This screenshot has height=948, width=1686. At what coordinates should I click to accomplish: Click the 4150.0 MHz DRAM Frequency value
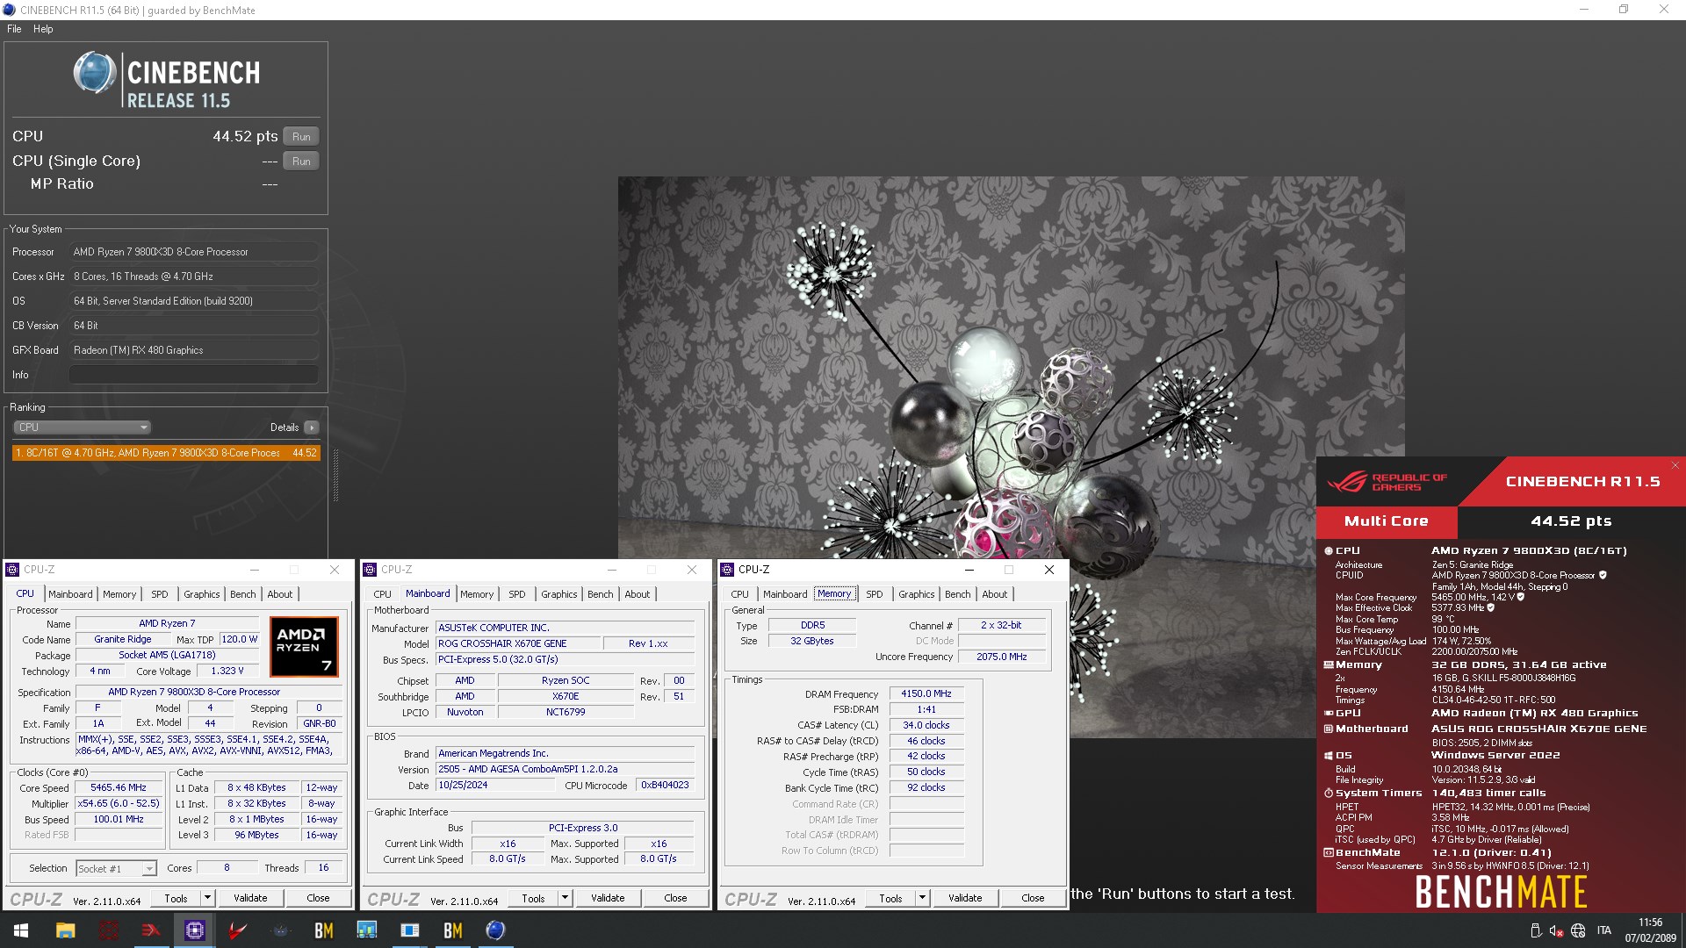(926, 694)
